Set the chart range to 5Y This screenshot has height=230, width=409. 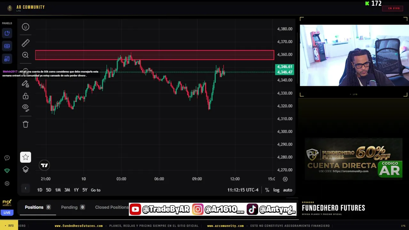click(x=85, y=190)
